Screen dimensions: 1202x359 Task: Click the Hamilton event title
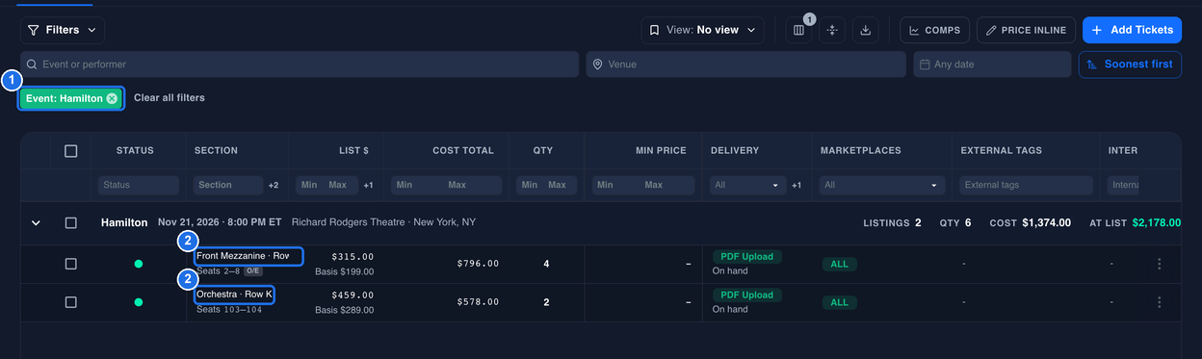pos(124,222)
